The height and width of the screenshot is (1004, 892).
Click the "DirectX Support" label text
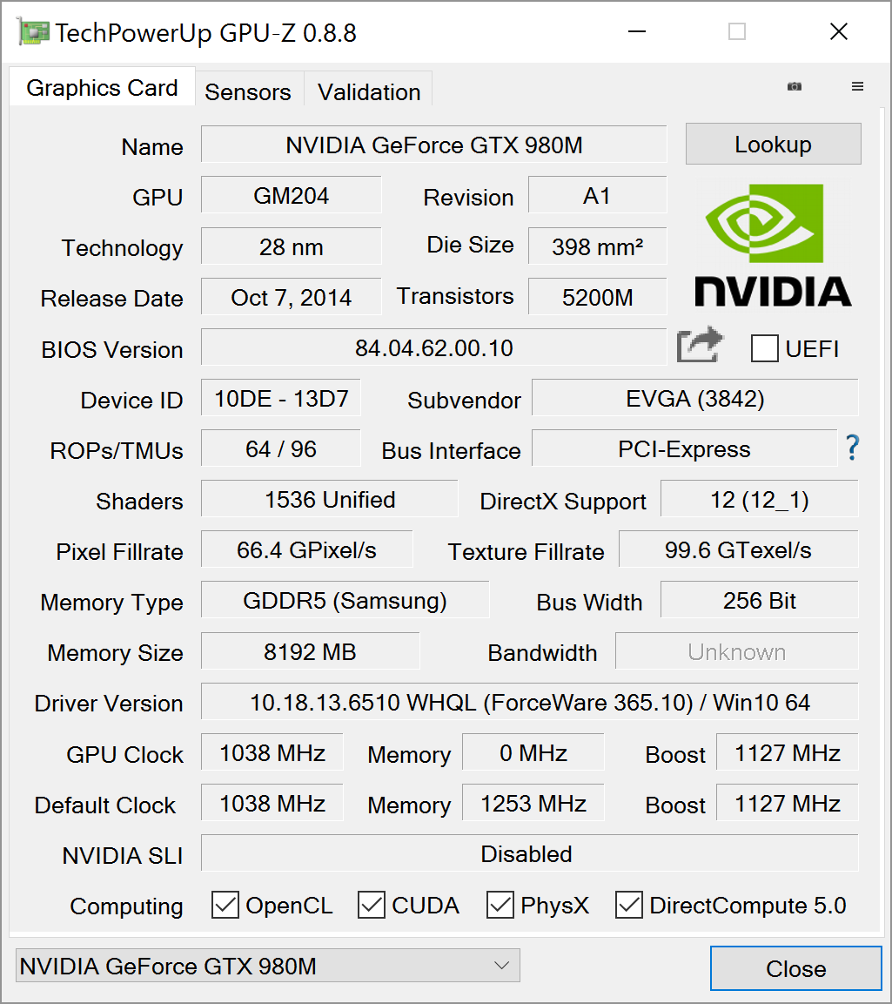(x=563, y=502)
